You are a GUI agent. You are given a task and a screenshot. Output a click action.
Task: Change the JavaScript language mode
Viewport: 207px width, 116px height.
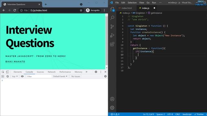coord(187,114)
